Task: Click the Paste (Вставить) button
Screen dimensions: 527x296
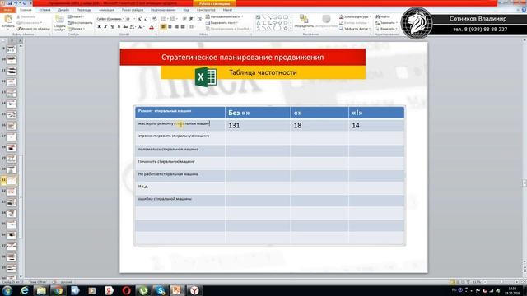Action: [7, 22]
